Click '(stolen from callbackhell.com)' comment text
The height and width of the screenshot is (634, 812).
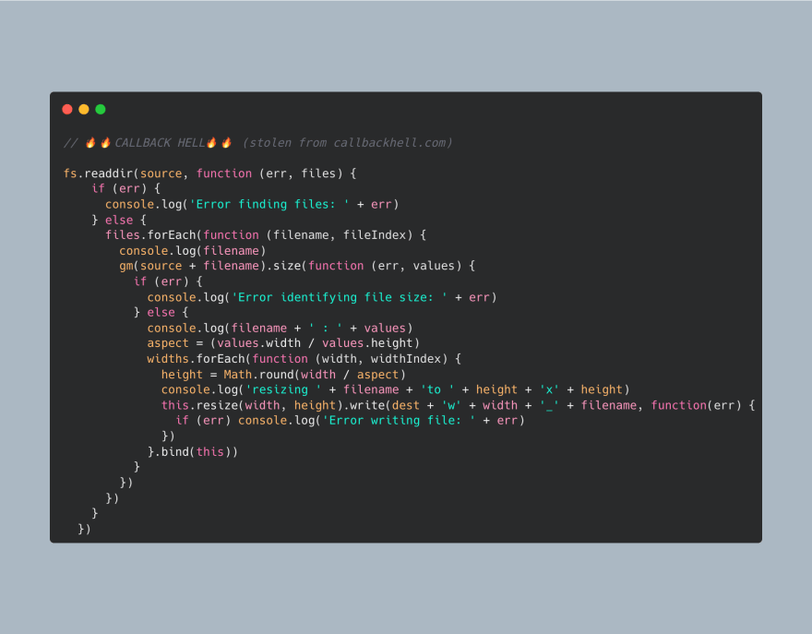coord(347,143)
